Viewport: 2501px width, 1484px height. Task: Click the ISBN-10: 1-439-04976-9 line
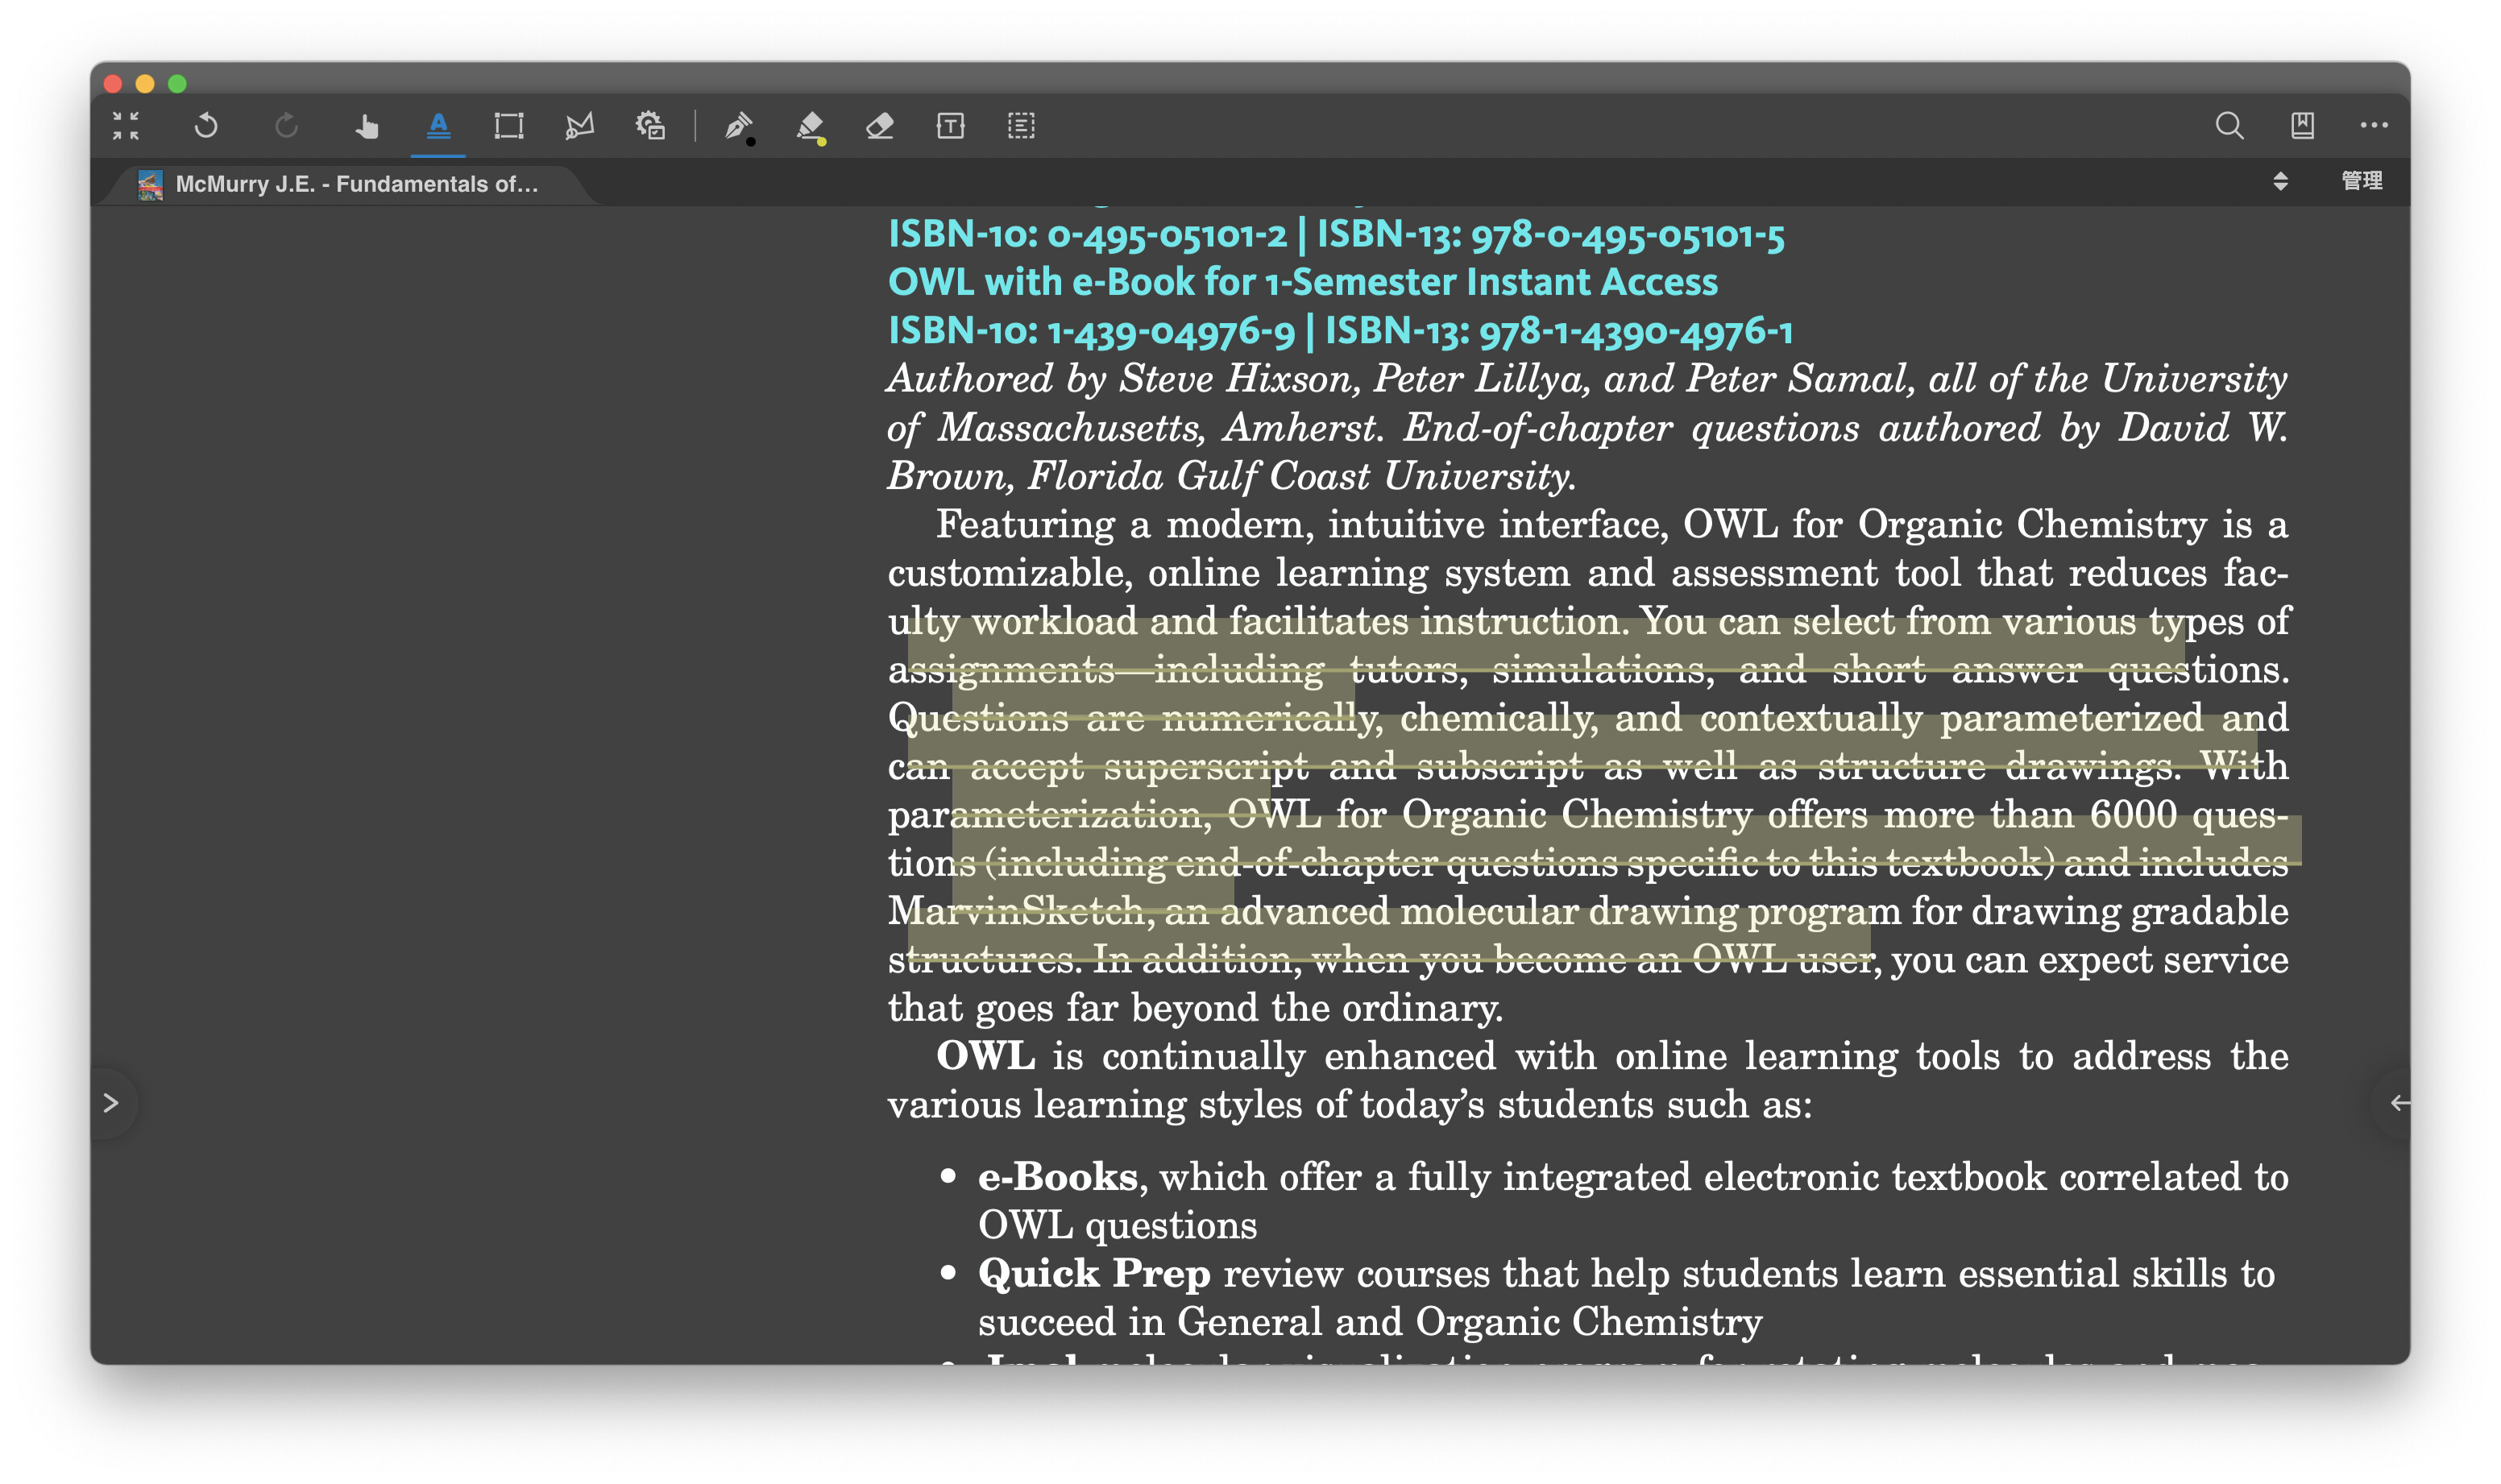1340,331
